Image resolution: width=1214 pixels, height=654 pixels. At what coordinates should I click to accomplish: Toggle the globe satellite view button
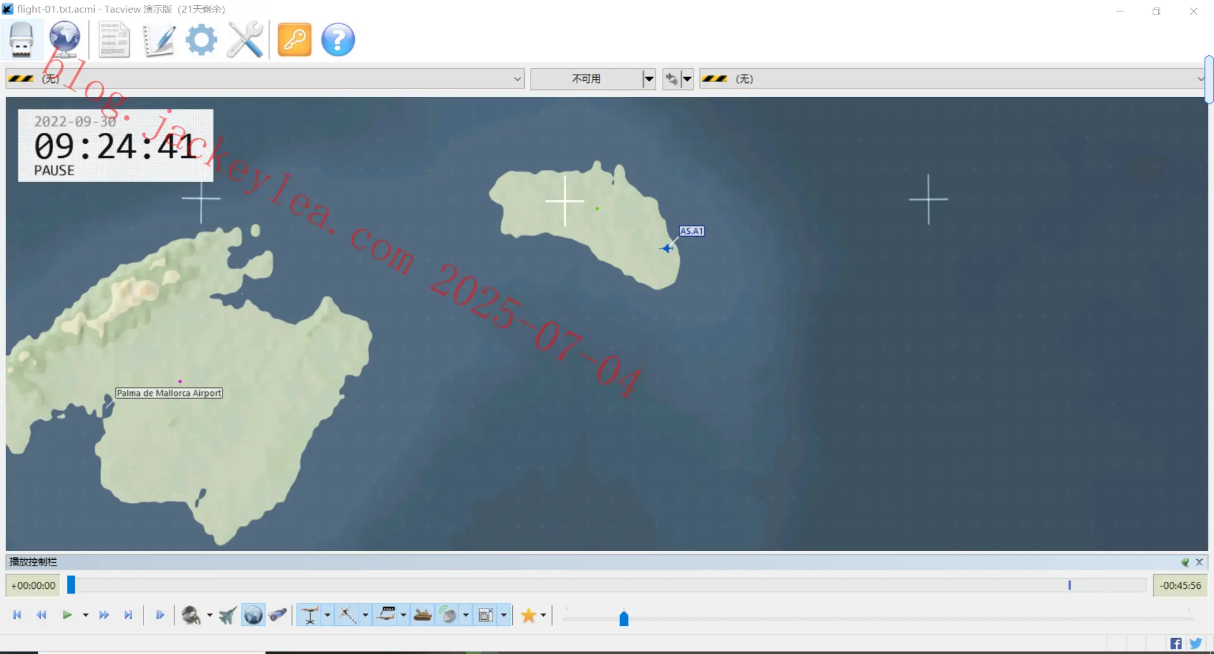pos(253,615)
